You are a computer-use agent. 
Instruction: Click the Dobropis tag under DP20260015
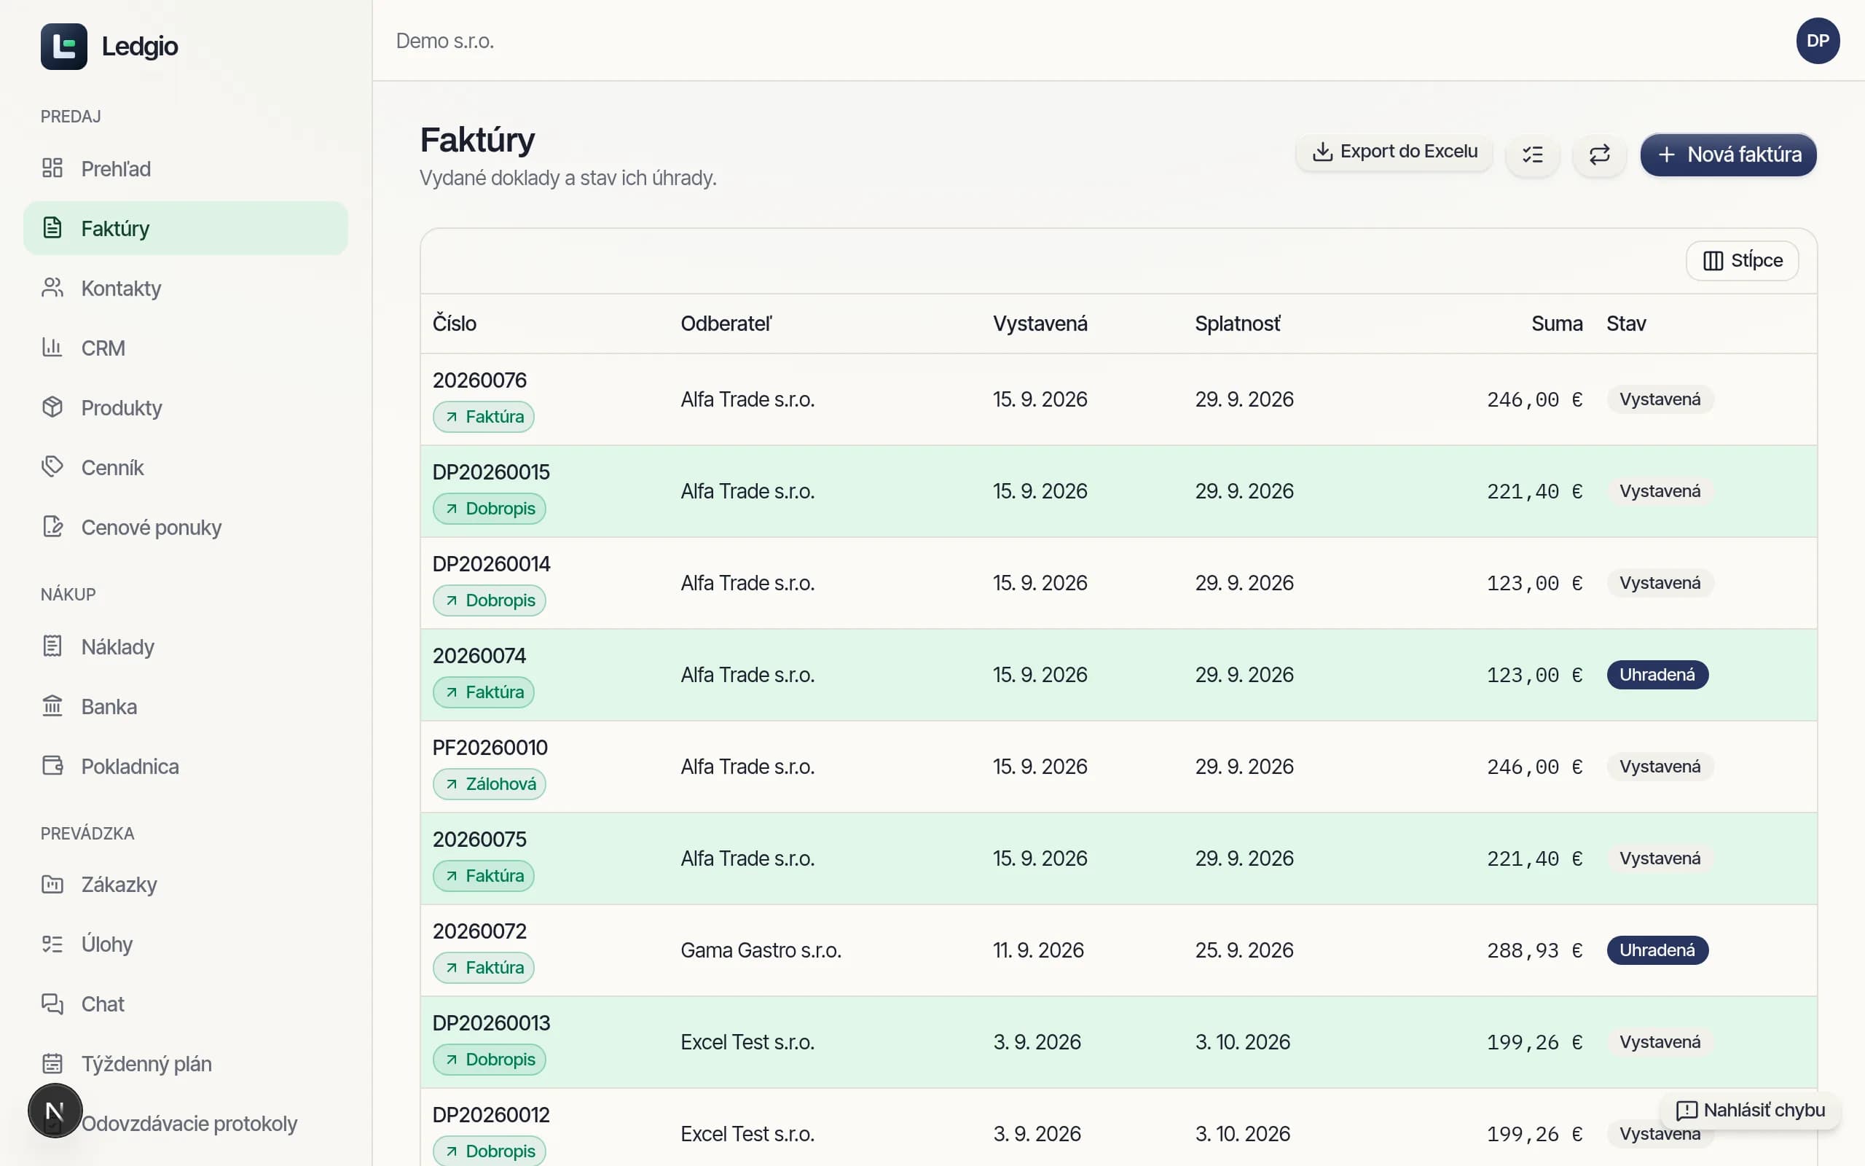tap(490, 508)
